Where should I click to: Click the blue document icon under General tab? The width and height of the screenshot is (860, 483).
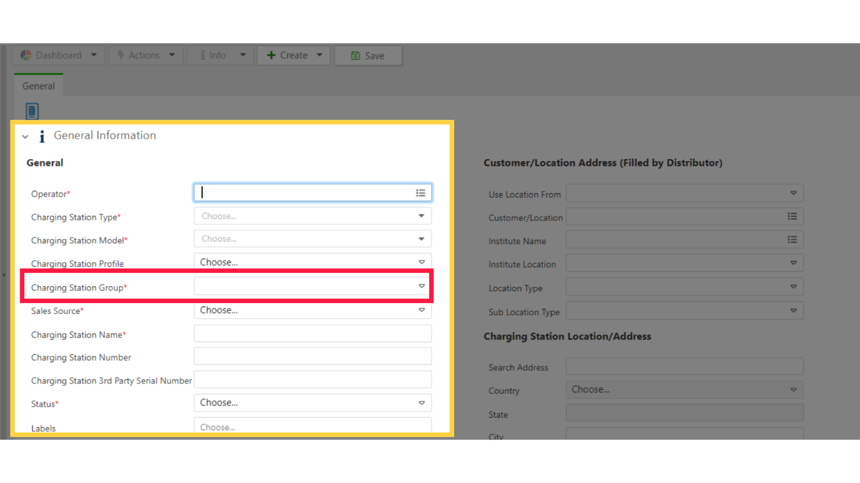[x=32, y=111]
